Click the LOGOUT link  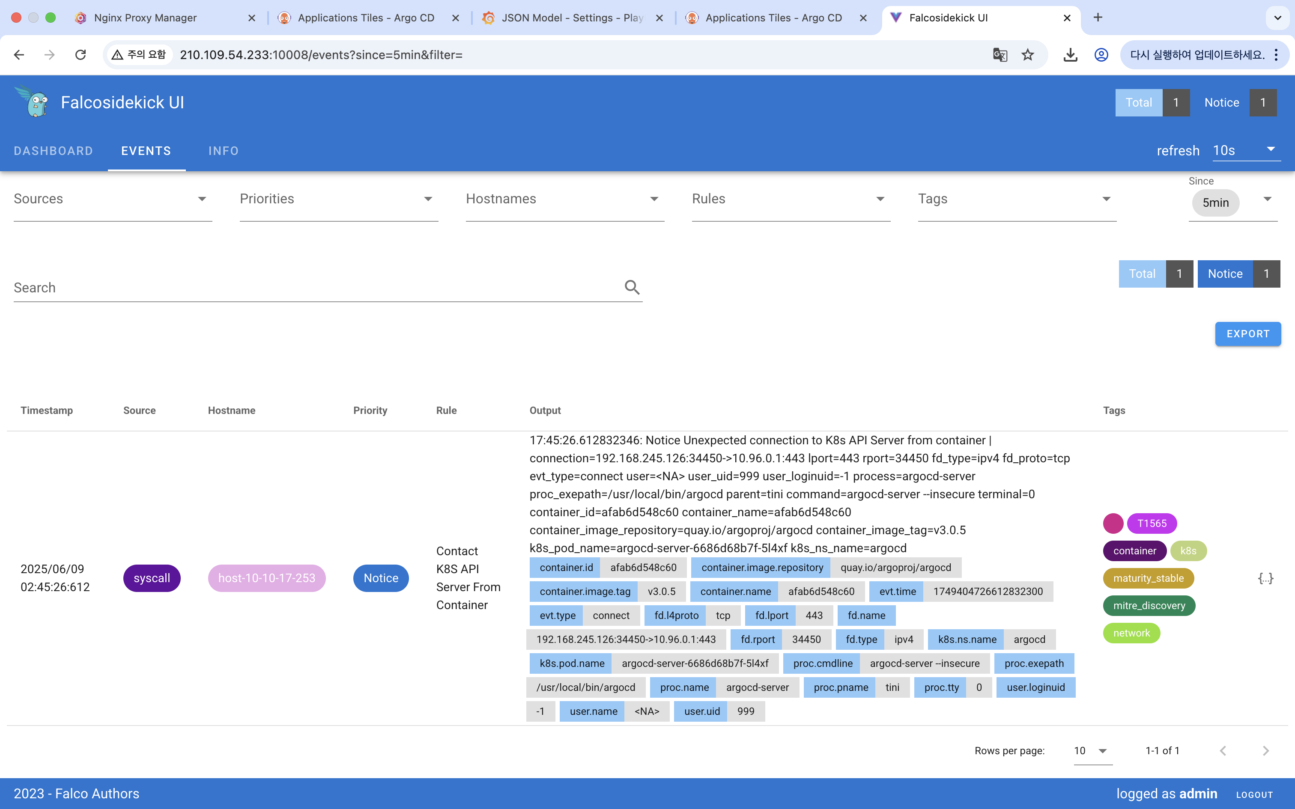(1254, 794)
